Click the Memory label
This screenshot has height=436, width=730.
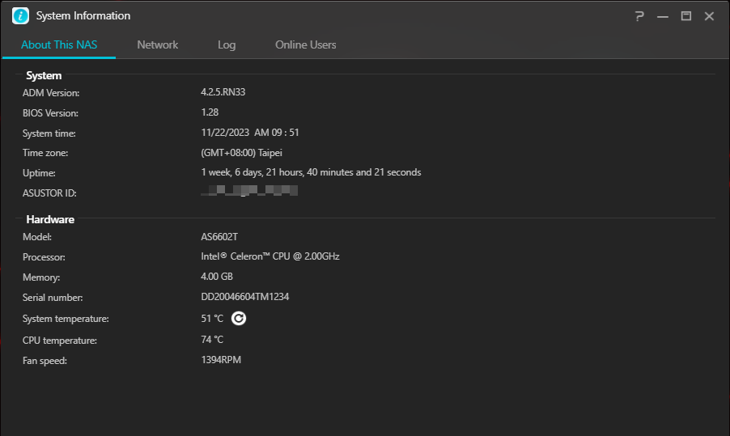(x=41, y=277)
